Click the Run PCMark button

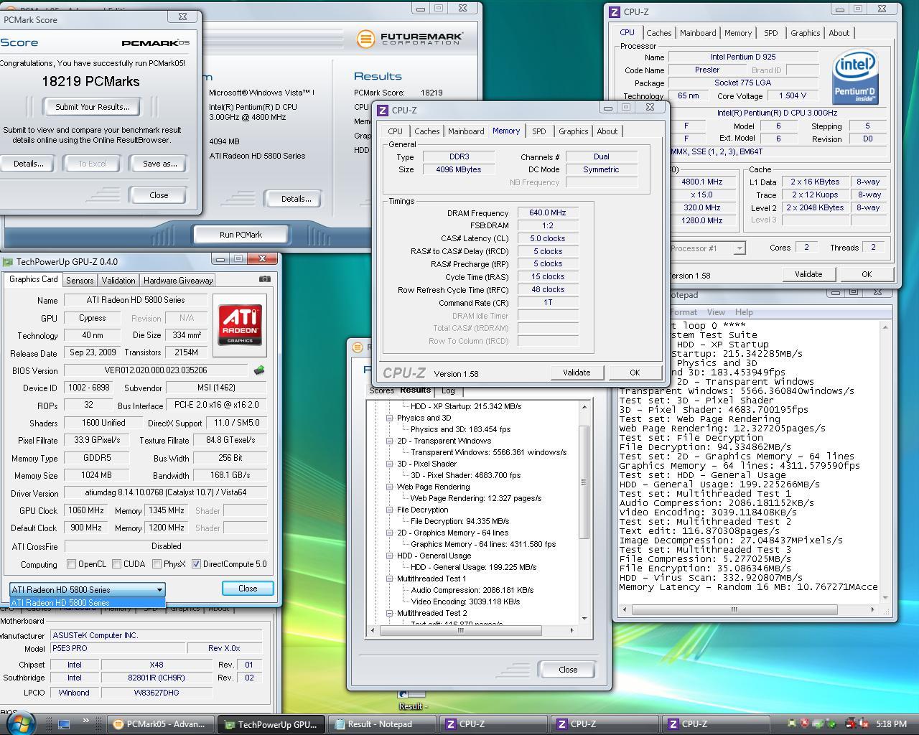(241, 235)
